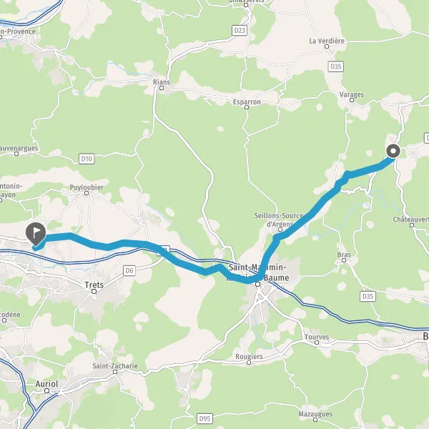Click the Puyloubier village label
The width and height of the screenshot is (429, 429).
[87, 187]
